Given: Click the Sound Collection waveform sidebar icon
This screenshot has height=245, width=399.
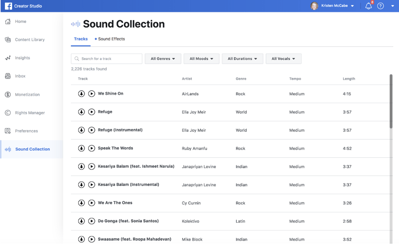Looking at the screenshot, I should (x=8, y=149).
